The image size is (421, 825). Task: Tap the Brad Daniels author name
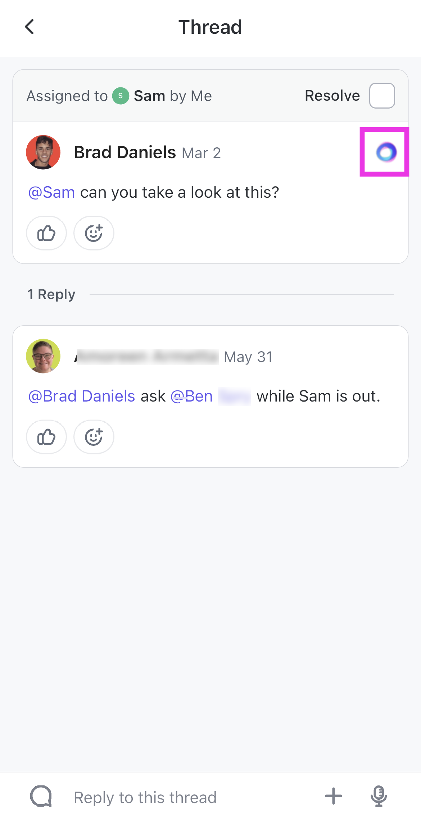(x=125, y=152)
